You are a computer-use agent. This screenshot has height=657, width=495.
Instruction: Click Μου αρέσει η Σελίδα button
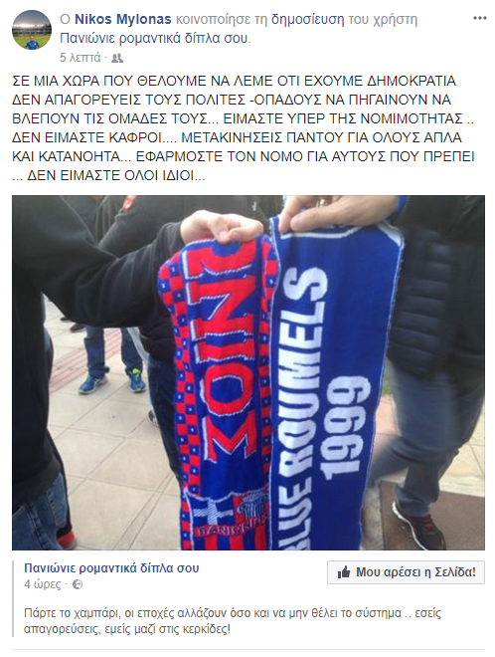point(406,572)
